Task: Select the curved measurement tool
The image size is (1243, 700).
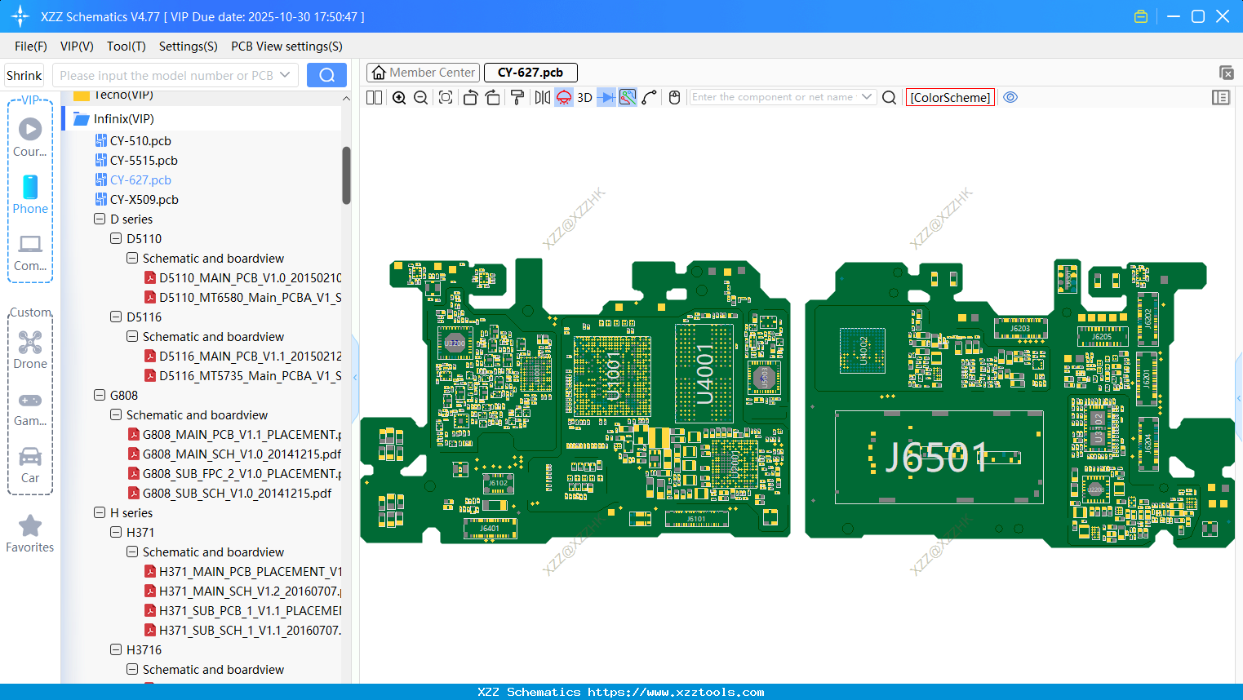Action: [650, 97]
